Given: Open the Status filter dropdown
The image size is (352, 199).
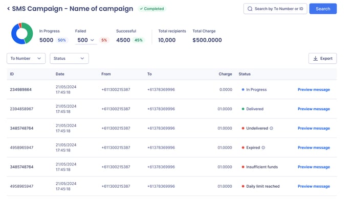Looking at the screenshot, I should coord(69,58).
